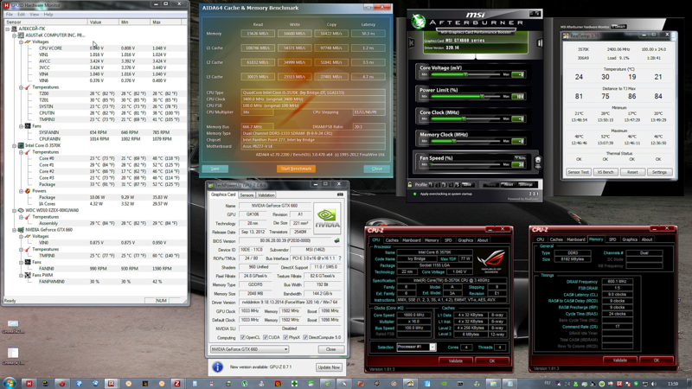Open the Windows Start orb

pos(10,383)
